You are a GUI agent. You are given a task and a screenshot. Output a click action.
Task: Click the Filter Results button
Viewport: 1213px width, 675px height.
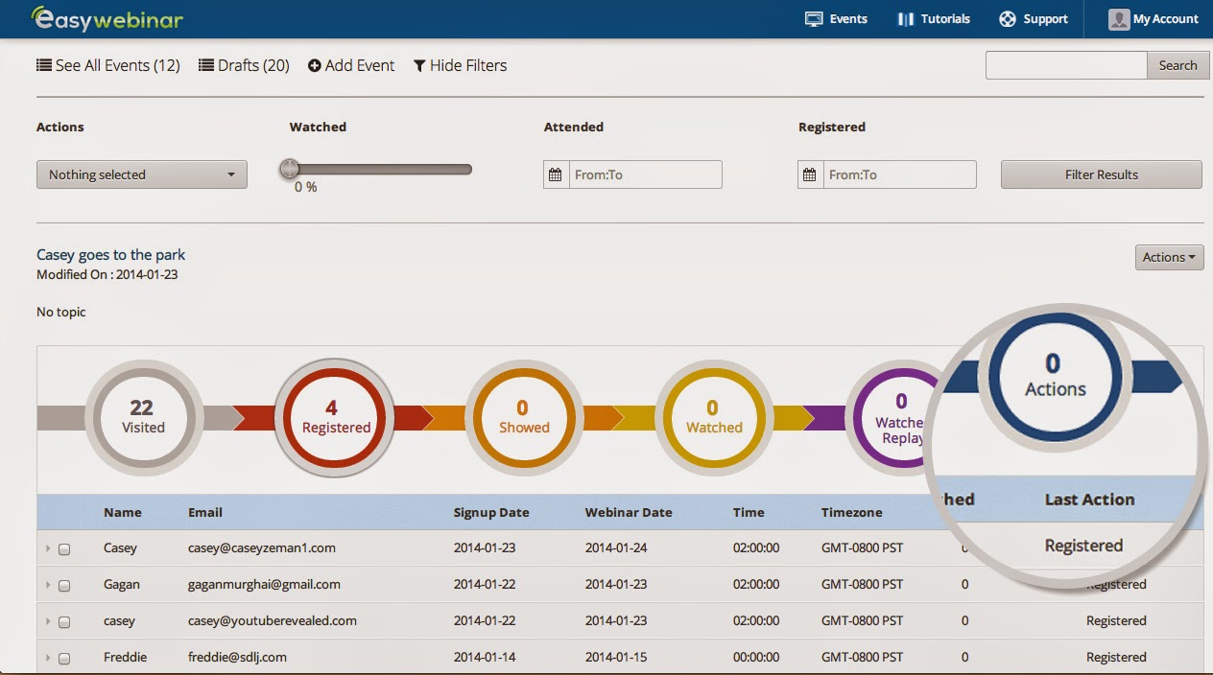(x=1102, y=175)
